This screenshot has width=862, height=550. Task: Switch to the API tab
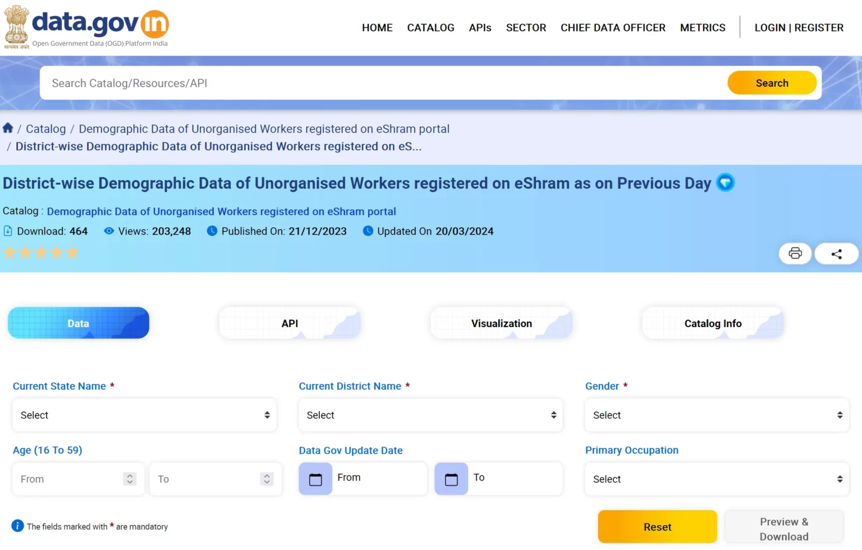pos(290,323)
